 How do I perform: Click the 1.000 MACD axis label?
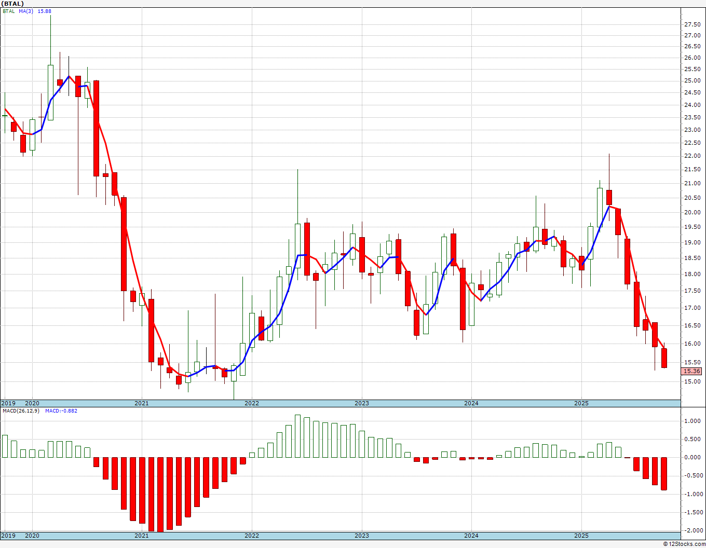[x=693, y=421]
